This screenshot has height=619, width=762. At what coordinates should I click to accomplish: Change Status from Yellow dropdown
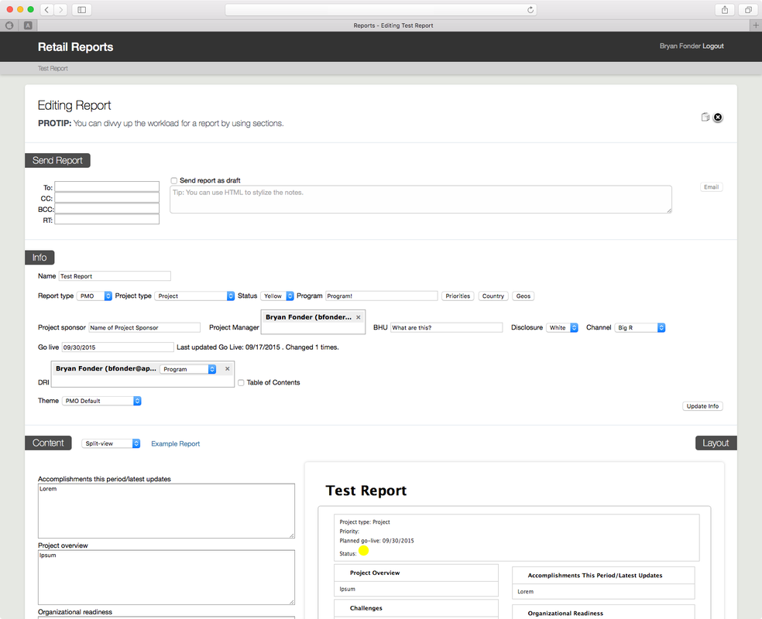(277, 296)
